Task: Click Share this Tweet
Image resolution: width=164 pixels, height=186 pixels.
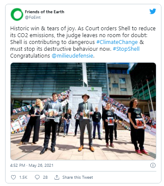Action: click(x=78, y=177)
